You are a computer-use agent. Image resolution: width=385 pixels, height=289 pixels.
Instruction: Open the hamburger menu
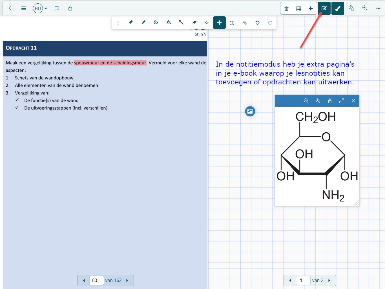[x=24, y=8]
